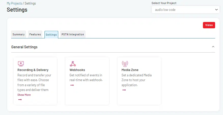Click the Webhooks pink node icon

tap(73, 64)
